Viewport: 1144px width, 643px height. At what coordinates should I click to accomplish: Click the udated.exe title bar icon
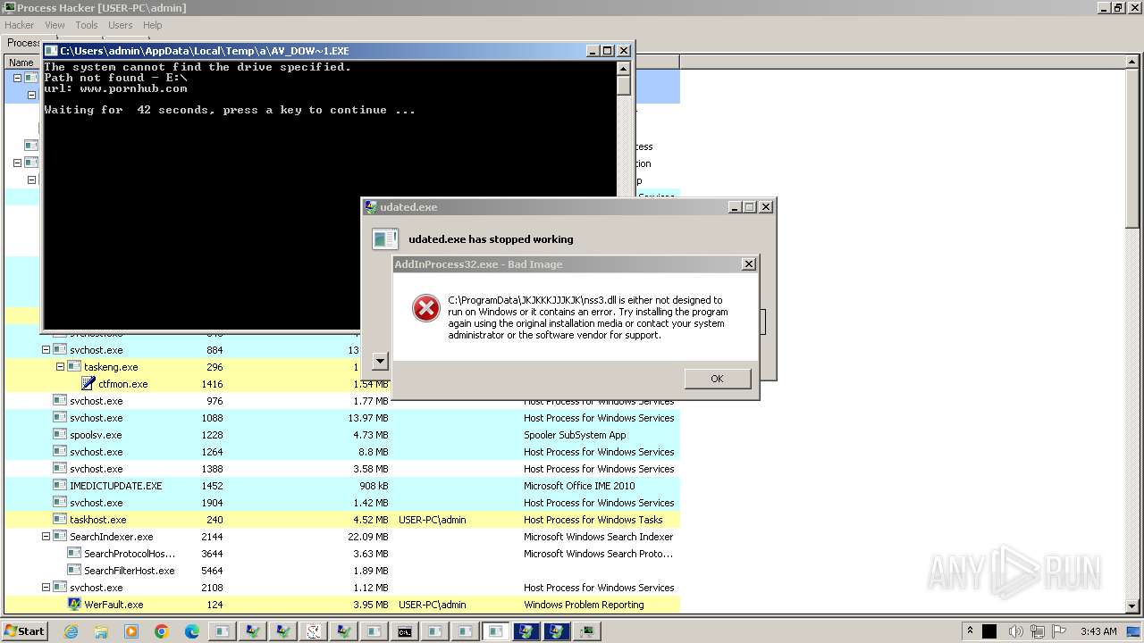pos(371,207)
